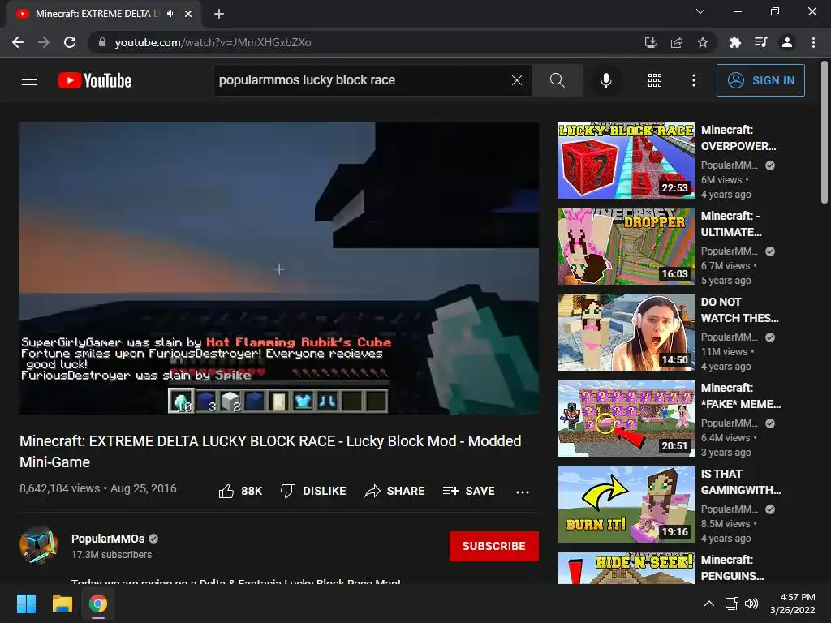Go back with the browser back arrow
Screen dimensions: 831x623
click(18, 42)
